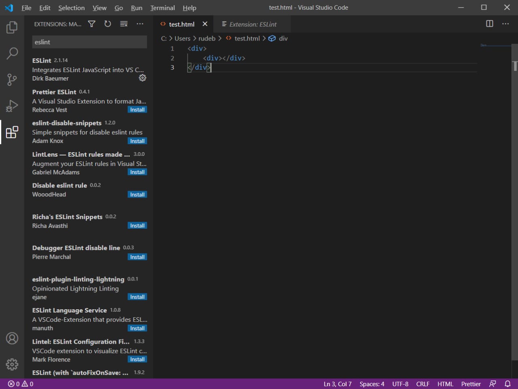Viewport: 518px width, 389px height.
Task: Open the Run menu
Action: point(137,8)
